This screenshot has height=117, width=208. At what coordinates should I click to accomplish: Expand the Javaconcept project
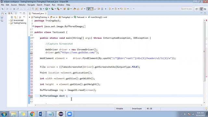click(x=9, y=20)
